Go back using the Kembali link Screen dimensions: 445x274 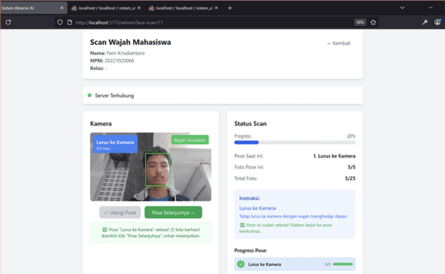coord(339,43)
